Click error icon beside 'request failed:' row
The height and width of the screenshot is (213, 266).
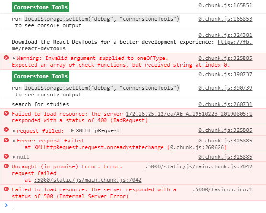coord(6,130)
